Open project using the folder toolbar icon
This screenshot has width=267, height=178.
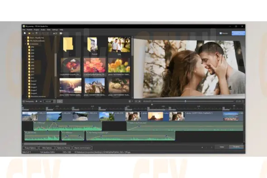pos(29,33)
